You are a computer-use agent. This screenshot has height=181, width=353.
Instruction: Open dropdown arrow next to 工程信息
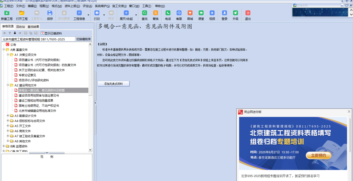coord(89,15)
